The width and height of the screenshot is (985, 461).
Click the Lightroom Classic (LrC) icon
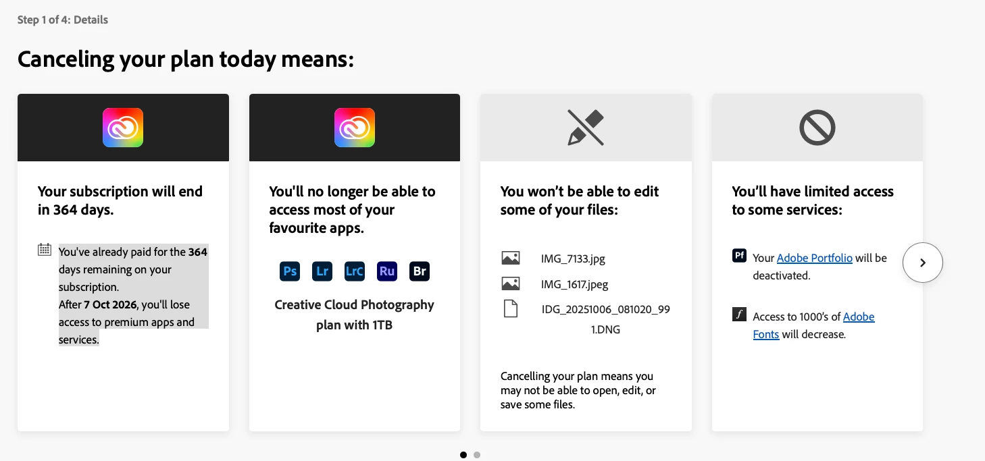pos(355,271)
